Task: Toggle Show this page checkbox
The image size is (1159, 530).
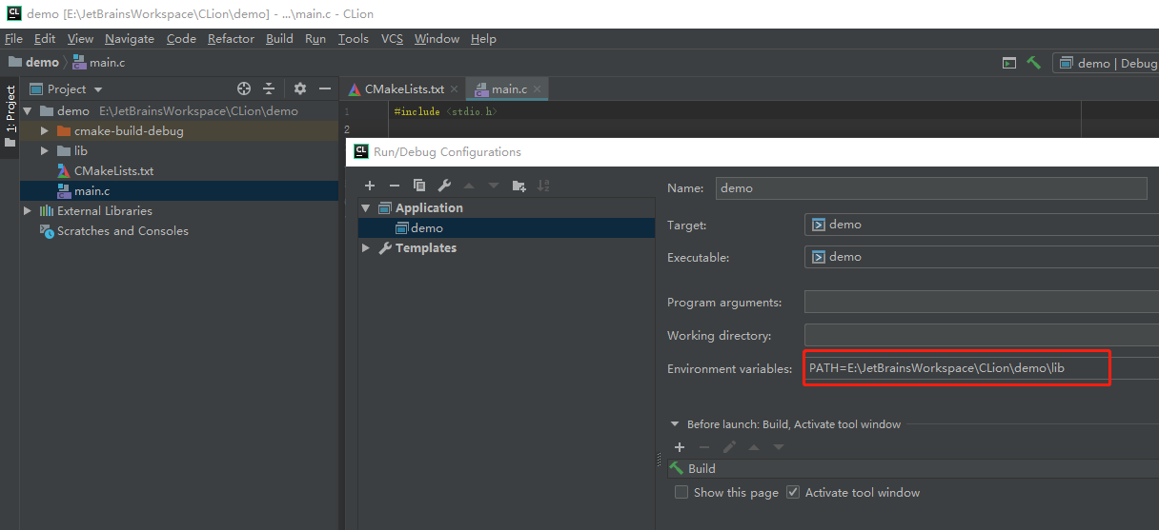Action: [681, 492]
